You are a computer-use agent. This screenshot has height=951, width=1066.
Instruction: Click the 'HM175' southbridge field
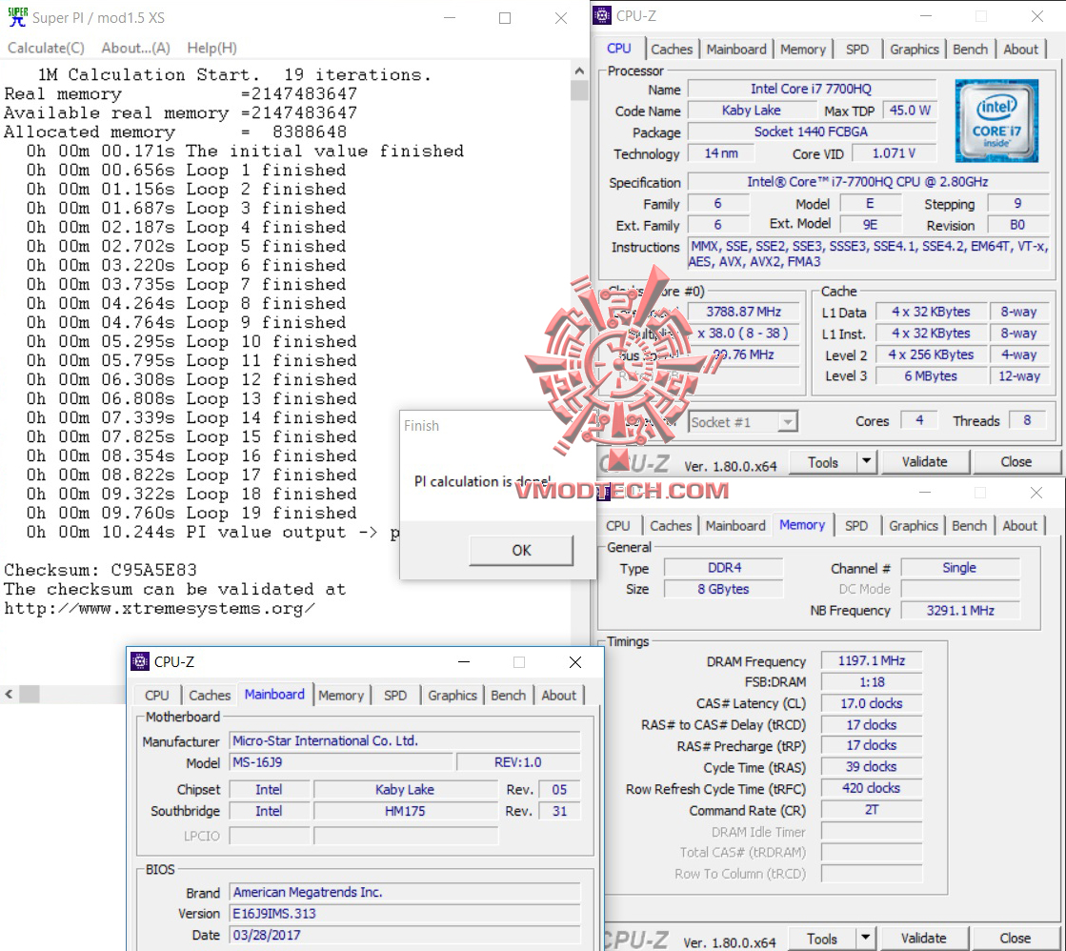[405, 811]
